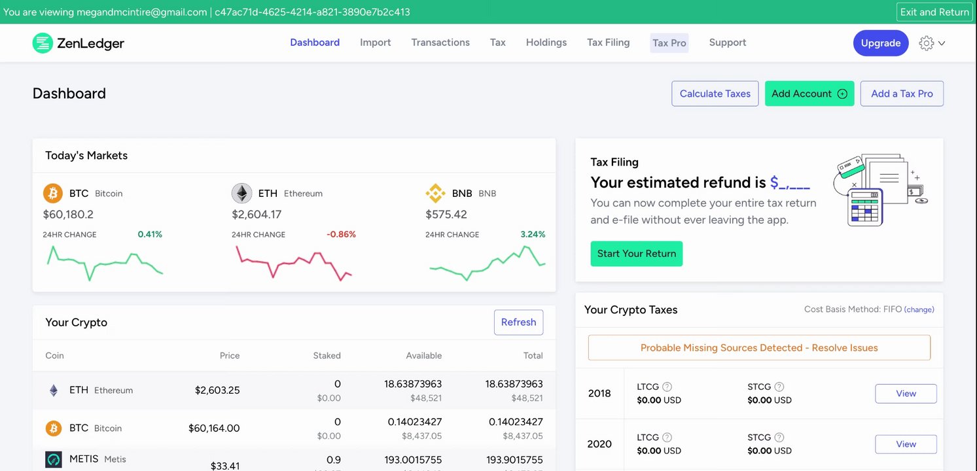Click the tax filing illustration
Viewport: 977px width, 471px height.
881,190
